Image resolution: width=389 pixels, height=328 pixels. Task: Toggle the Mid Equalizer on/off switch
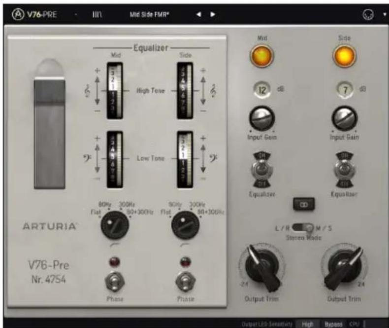coord(262,170)
